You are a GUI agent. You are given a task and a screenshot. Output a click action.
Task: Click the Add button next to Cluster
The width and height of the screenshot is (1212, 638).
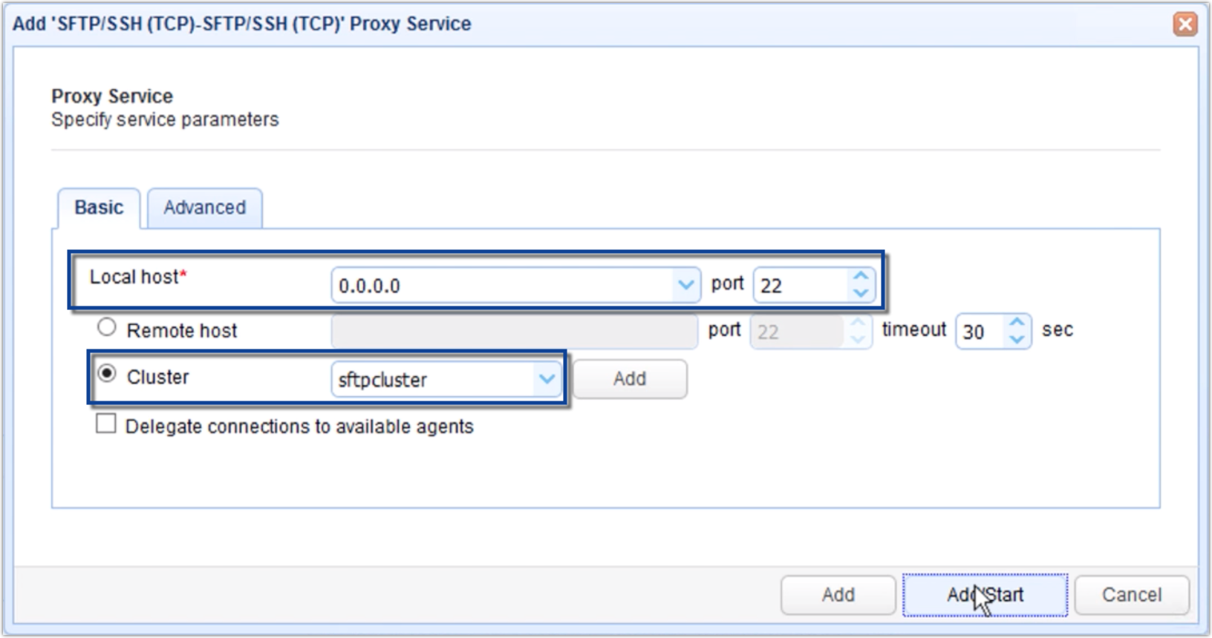coord(629,379)
